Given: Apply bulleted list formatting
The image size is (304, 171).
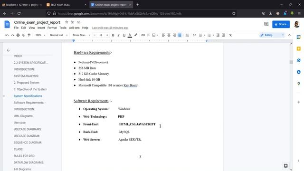Looking at the screenshot, I should [x=200, y=35].
